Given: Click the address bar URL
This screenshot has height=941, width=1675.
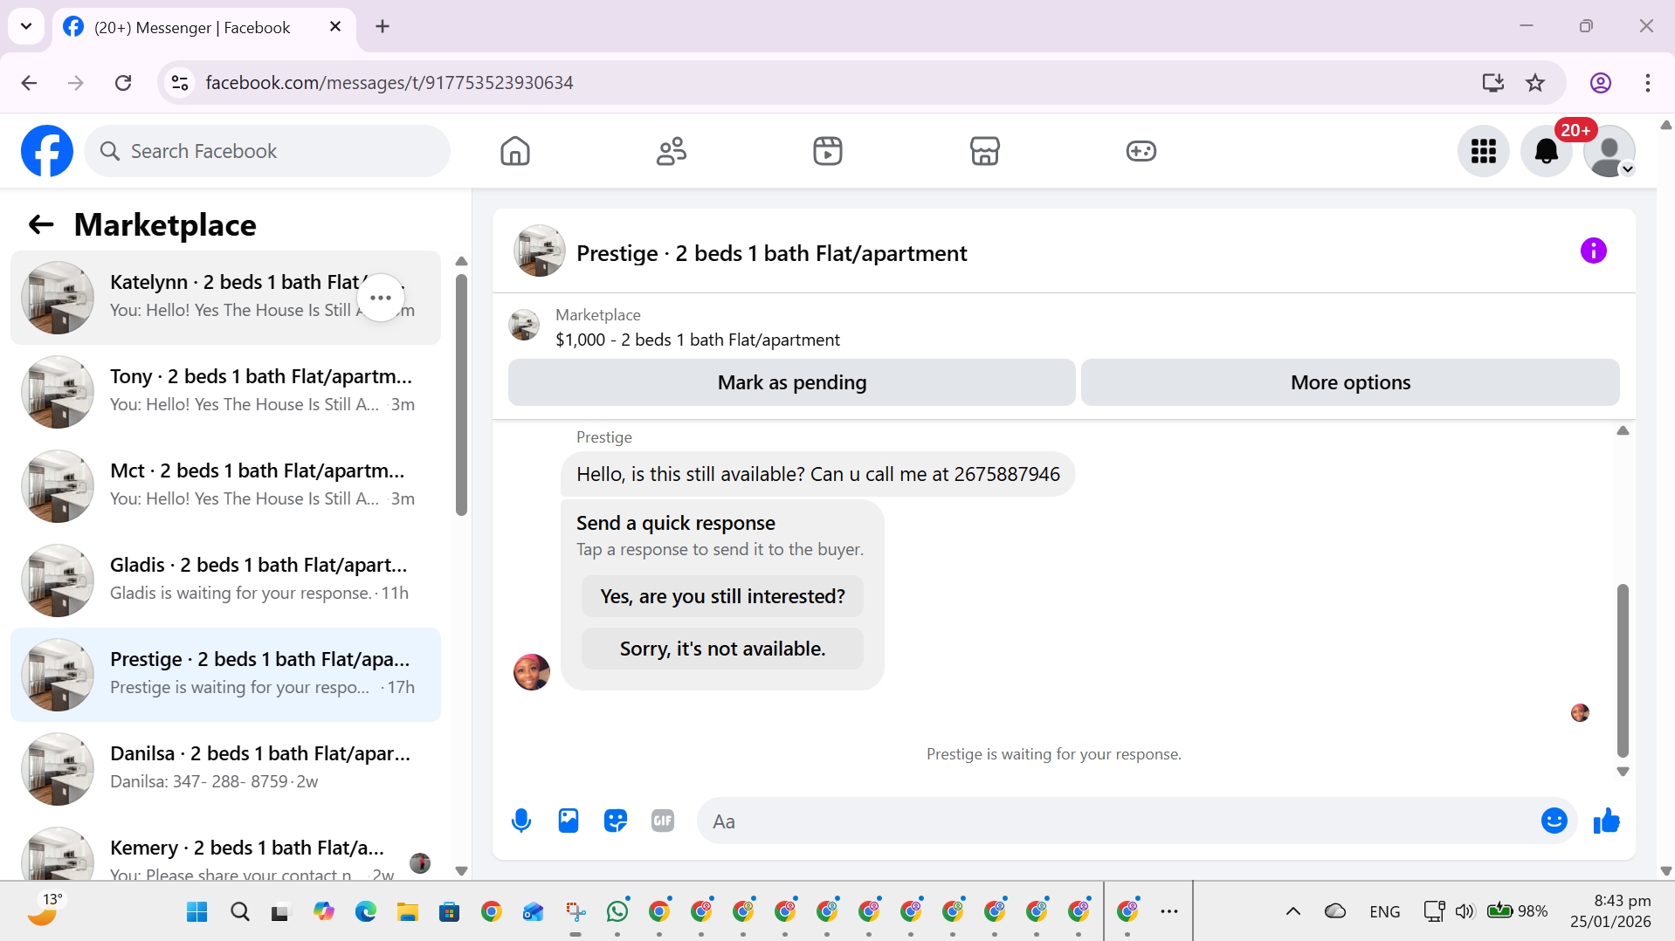Looking at the screenshot, I should pyautogui.click(x=389, y=83).
